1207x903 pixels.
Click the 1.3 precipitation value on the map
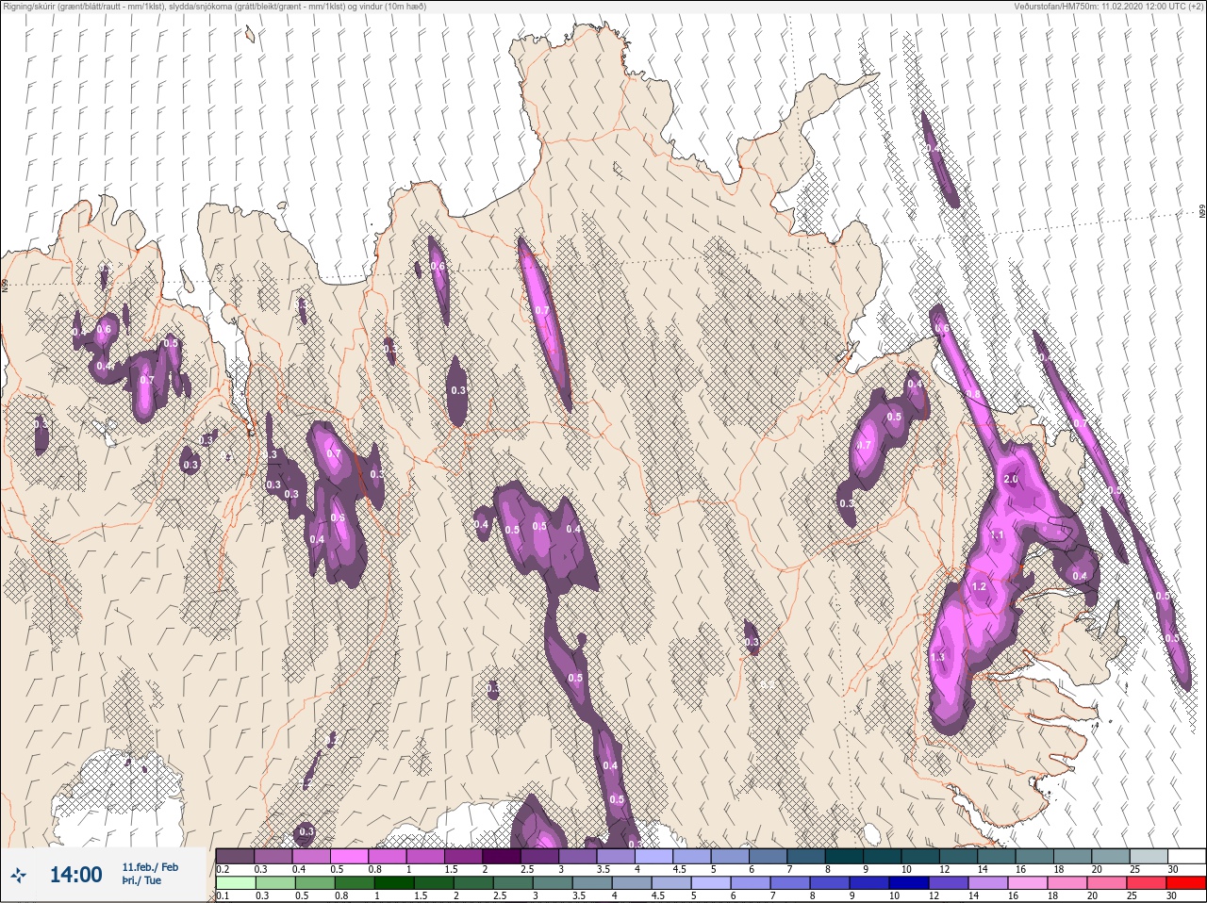click(x=937, y=657)
